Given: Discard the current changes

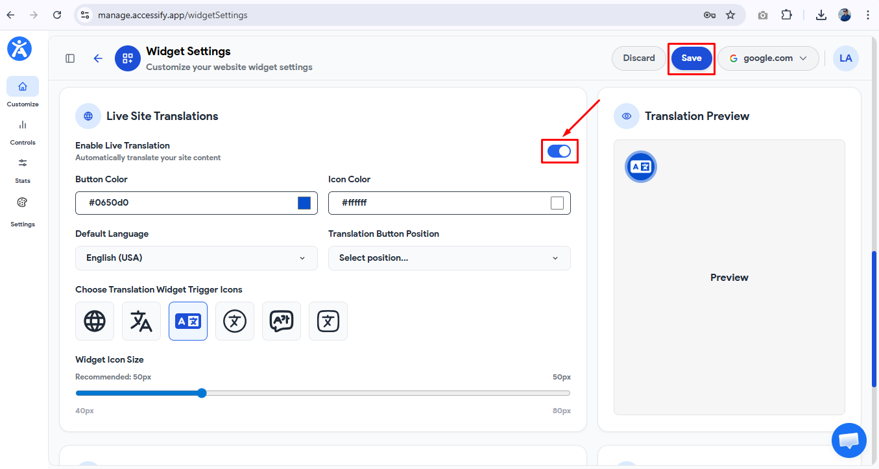Looking at the screenshot, I should pos(638,58).
